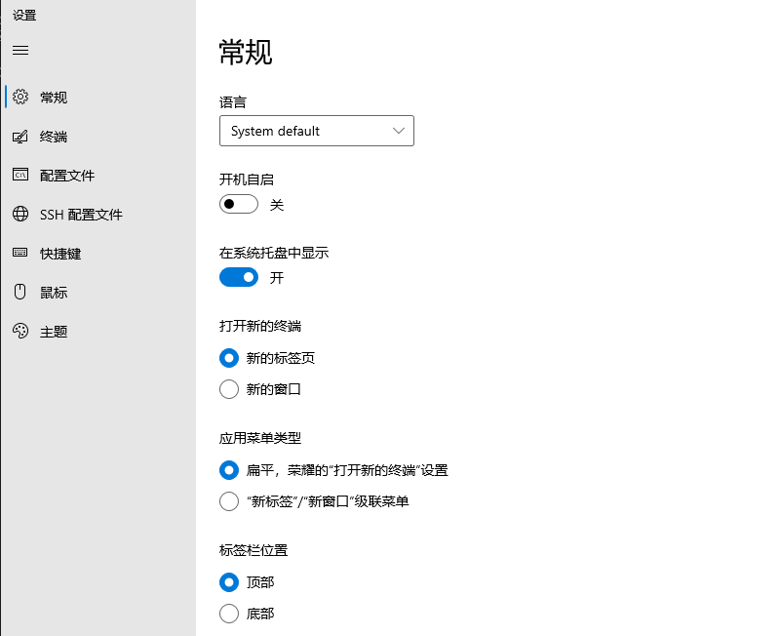This screenshot has height=636, width=780.
Task: Click the keyboard icon for 快捷键
Action: [x=20, y=254]
